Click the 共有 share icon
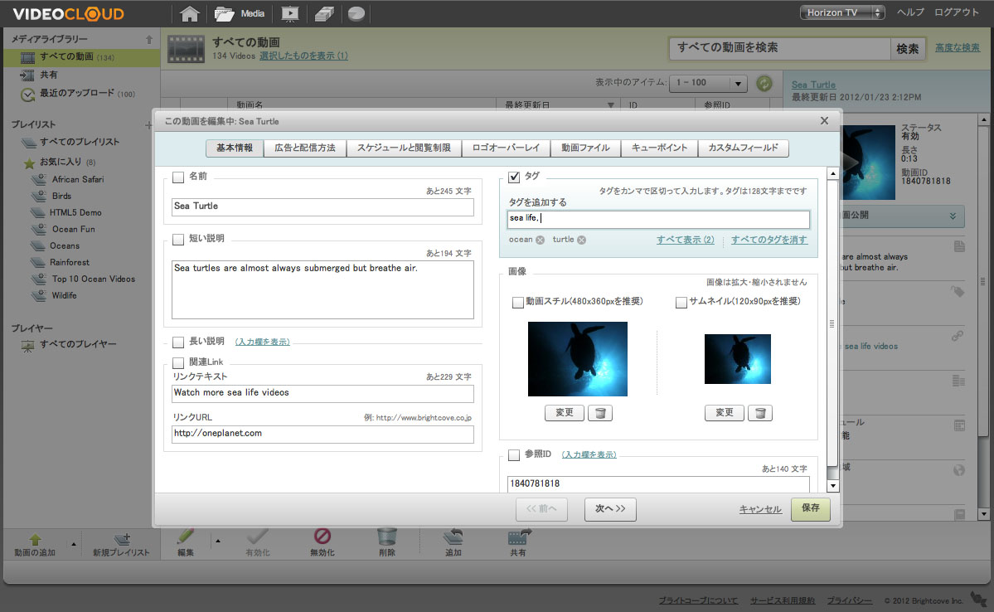The image size is (994, 612). (518, 537)
